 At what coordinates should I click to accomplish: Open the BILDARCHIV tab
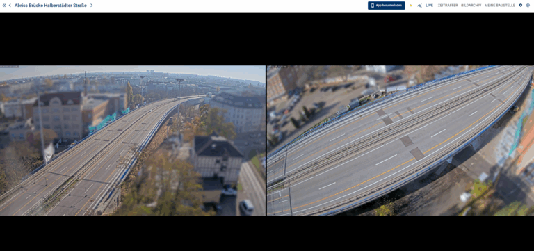point(471,6)
